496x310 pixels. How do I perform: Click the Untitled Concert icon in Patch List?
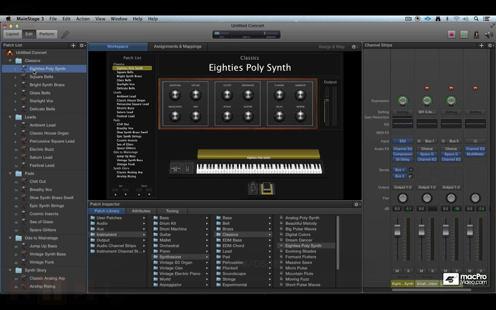coord(10,53)
